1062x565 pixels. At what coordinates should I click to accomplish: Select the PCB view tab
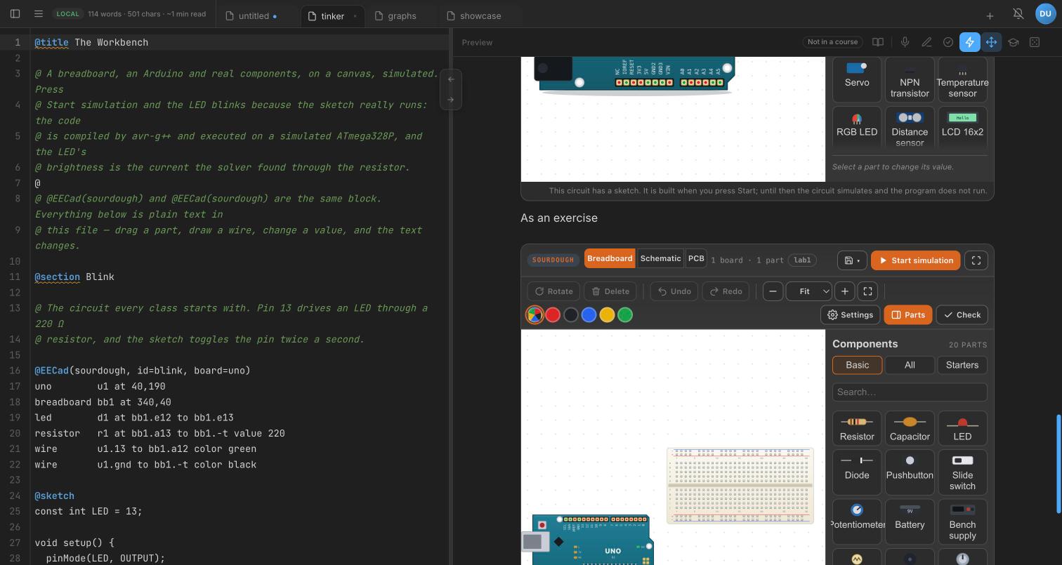696,258
